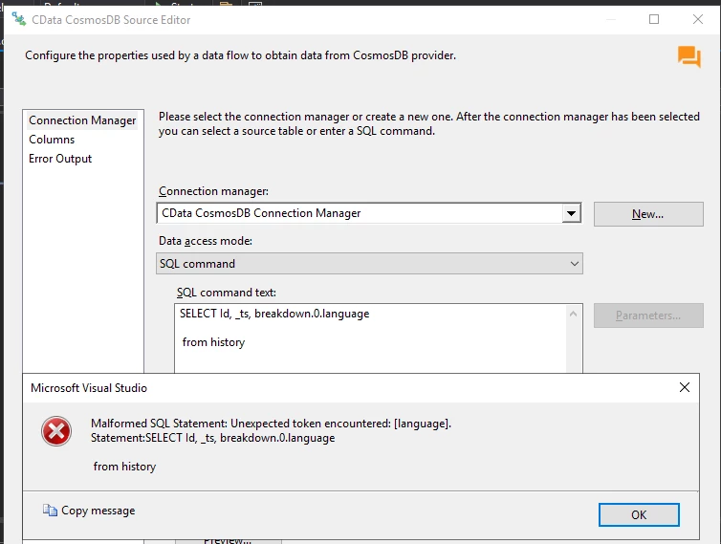Click the Copy message link
The image size is (721, 544).
tap(98, 511)
